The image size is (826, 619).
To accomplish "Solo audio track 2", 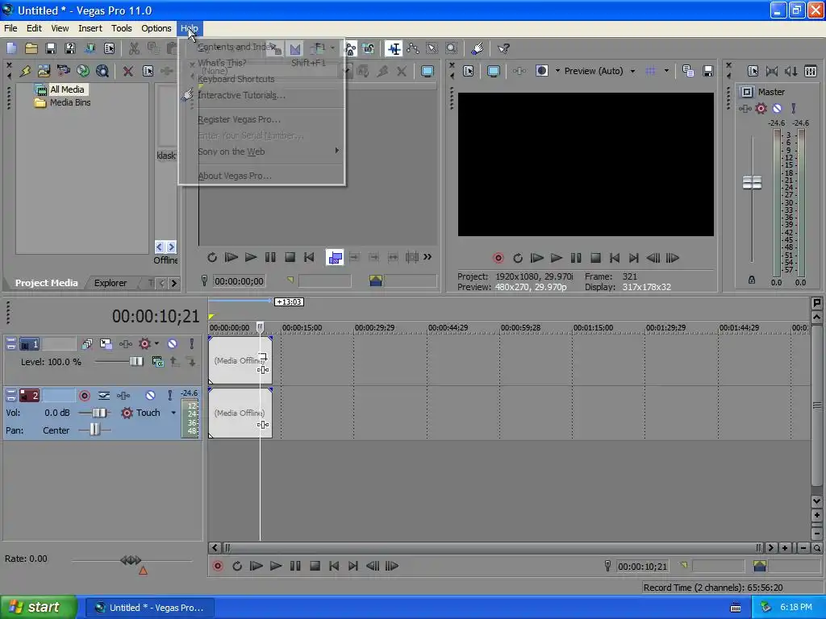I will coord(169,395).
